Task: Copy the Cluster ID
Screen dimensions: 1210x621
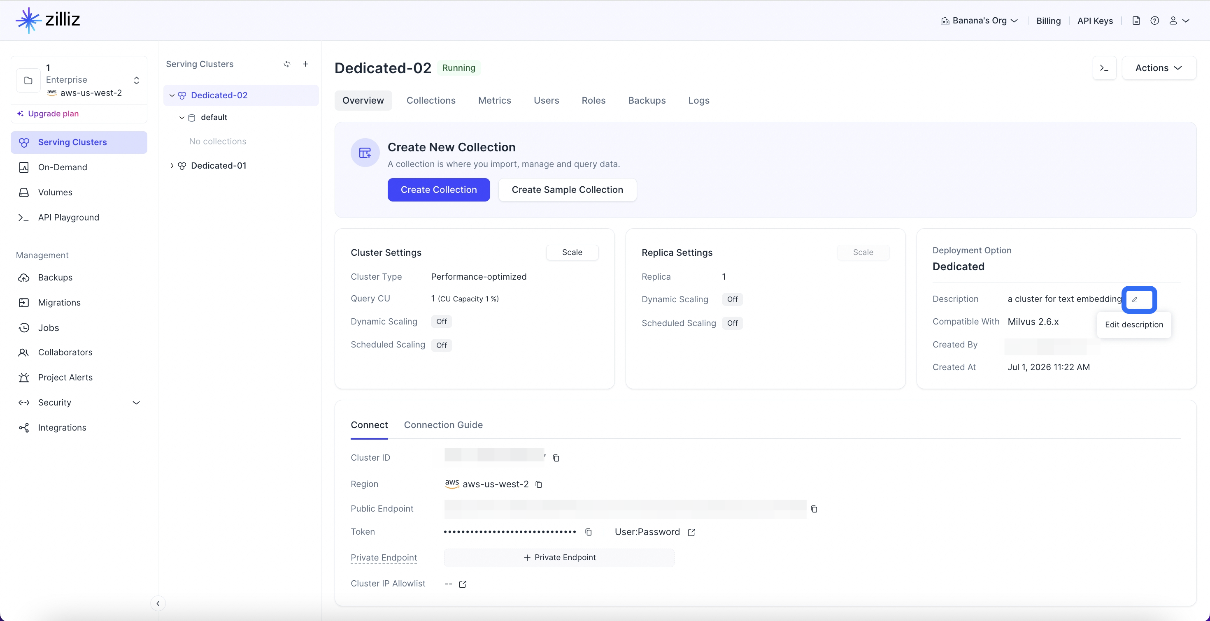Action: click(556, 458)
